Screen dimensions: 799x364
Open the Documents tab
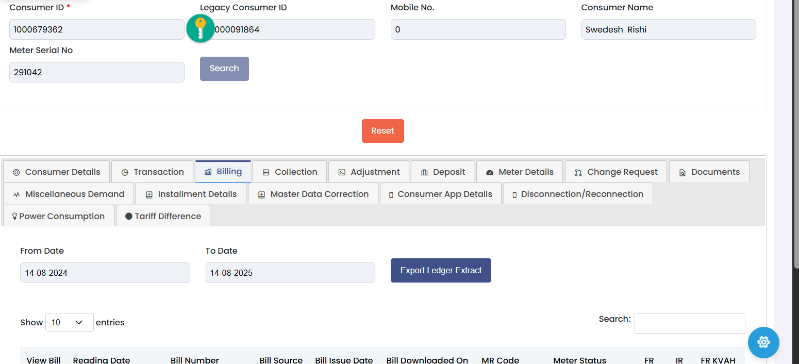(709, 172)
